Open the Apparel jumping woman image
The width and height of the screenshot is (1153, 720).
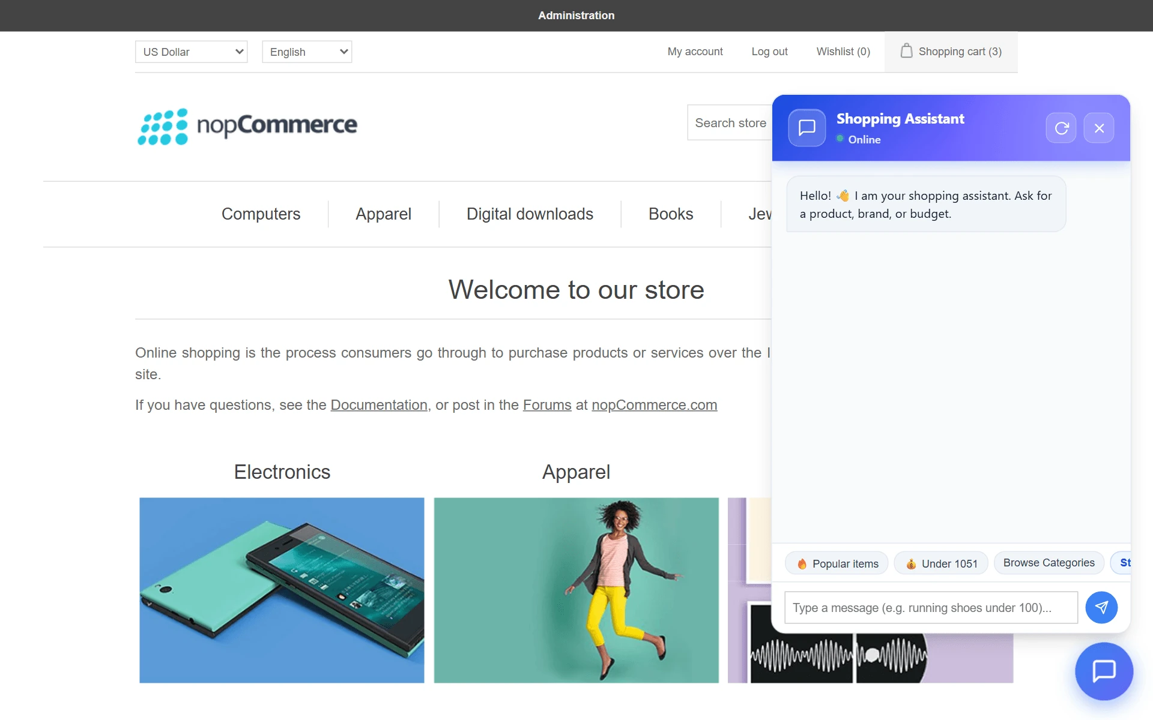(x=576, y=590)
